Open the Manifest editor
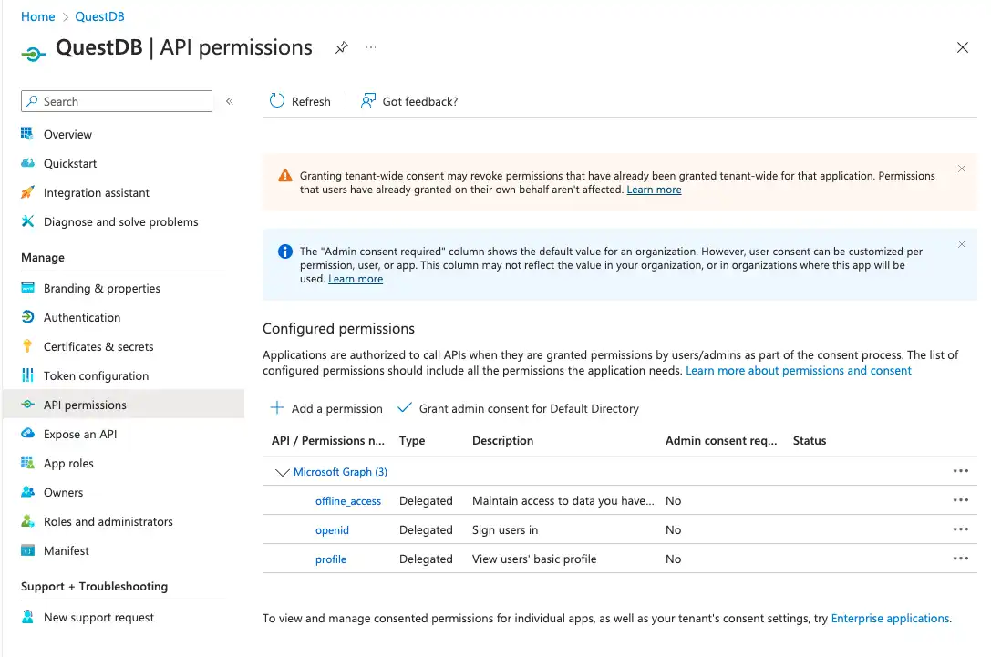The height and width of the screenshot is (657, 991). (62, 550)
